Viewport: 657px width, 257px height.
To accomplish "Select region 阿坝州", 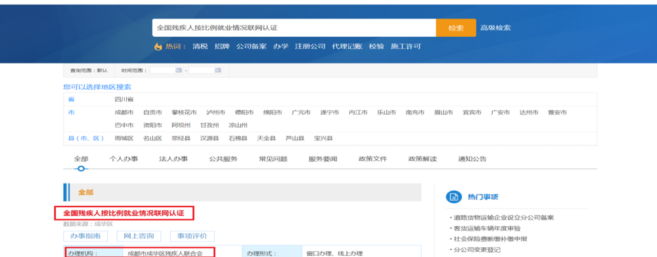I will (x=181, y=125).
